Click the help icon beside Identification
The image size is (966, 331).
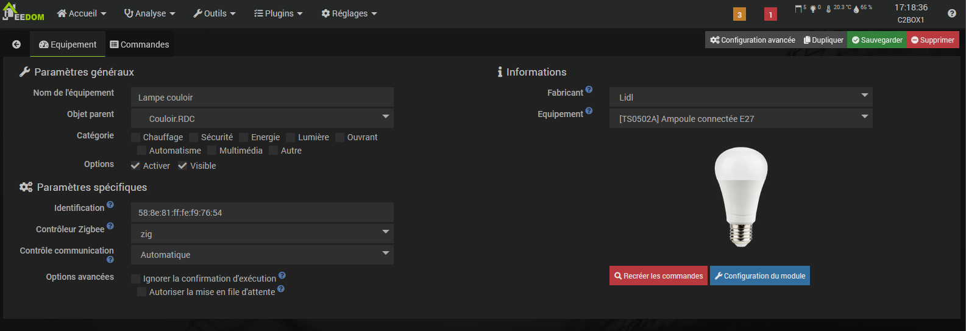(x=110, y=205)
